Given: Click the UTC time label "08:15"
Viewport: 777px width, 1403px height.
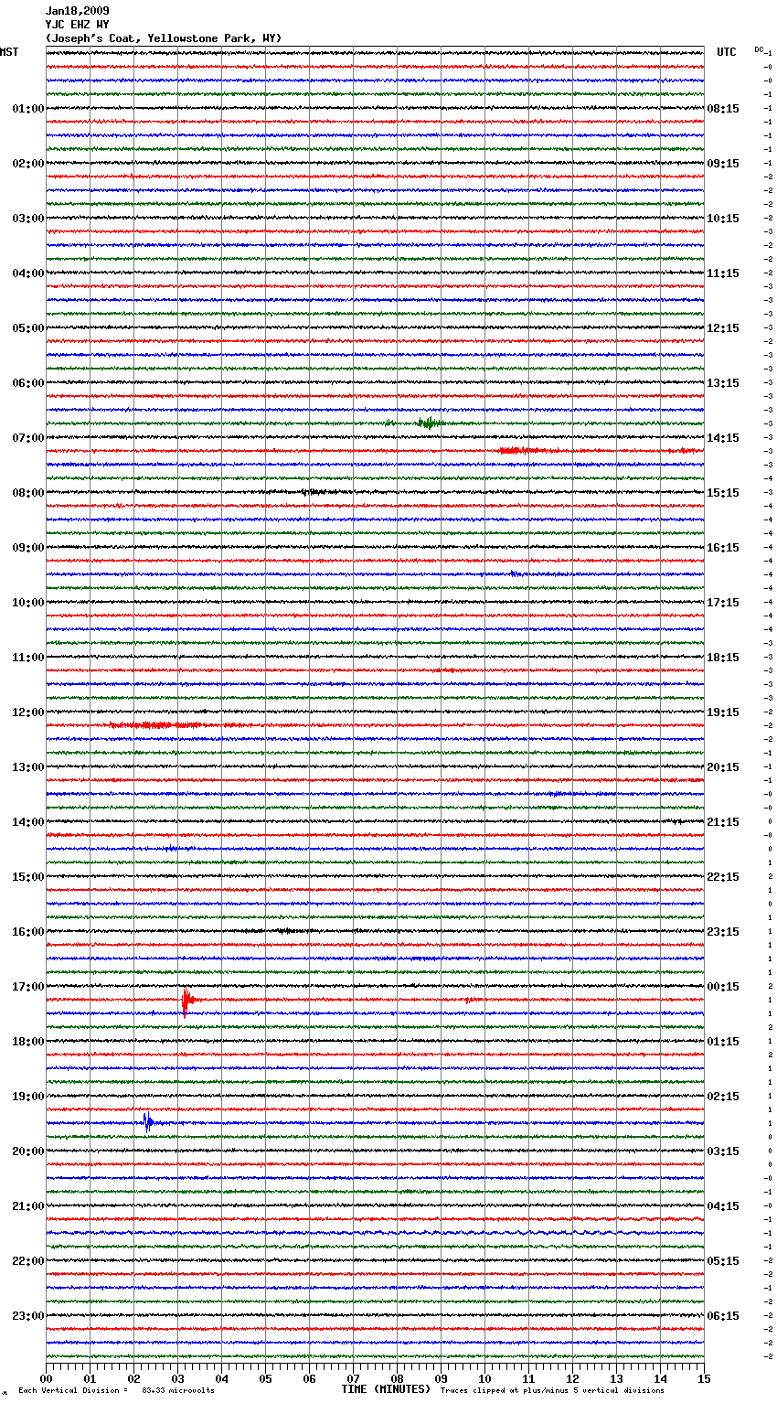Looking at the screenshot, I should (x=723, y=109).
